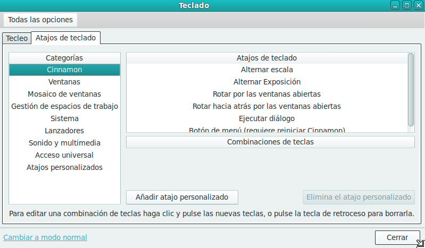Pick the Sistema category

tap(64, 118)
